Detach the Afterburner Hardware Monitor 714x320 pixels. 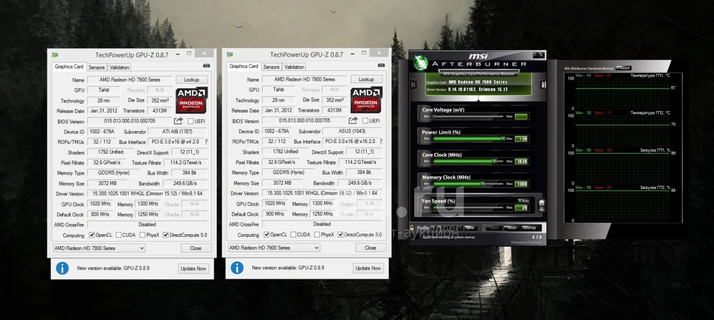click(624, 68)
